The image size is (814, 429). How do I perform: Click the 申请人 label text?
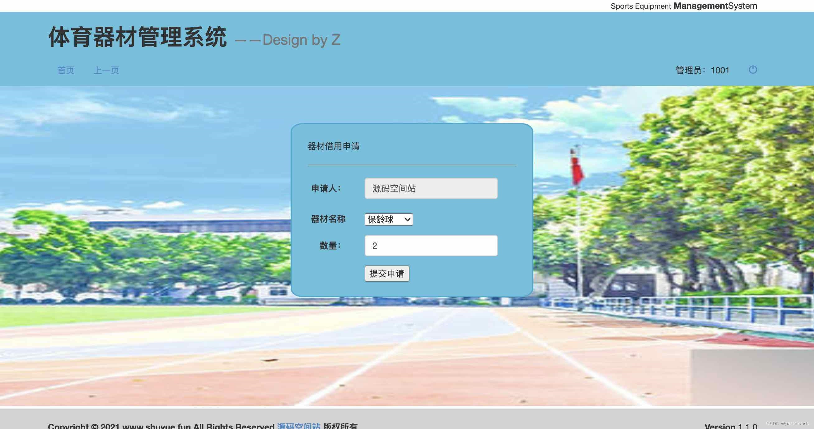(326, 188)
